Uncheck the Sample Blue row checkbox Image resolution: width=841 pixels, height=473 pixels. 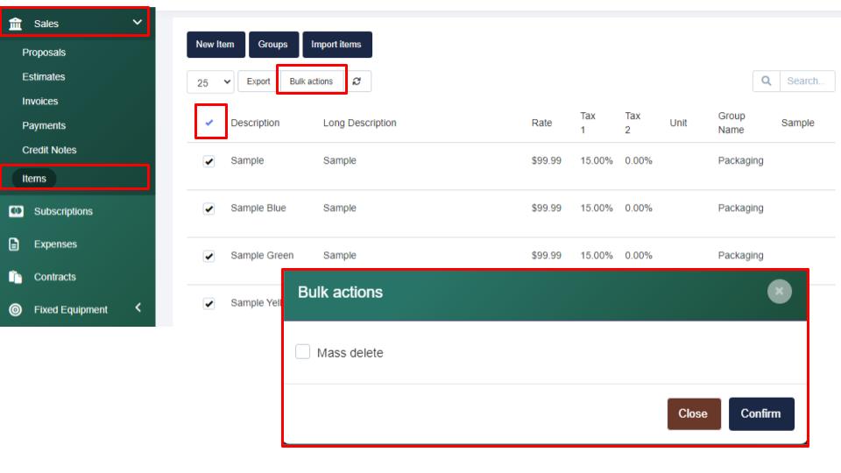208,208
